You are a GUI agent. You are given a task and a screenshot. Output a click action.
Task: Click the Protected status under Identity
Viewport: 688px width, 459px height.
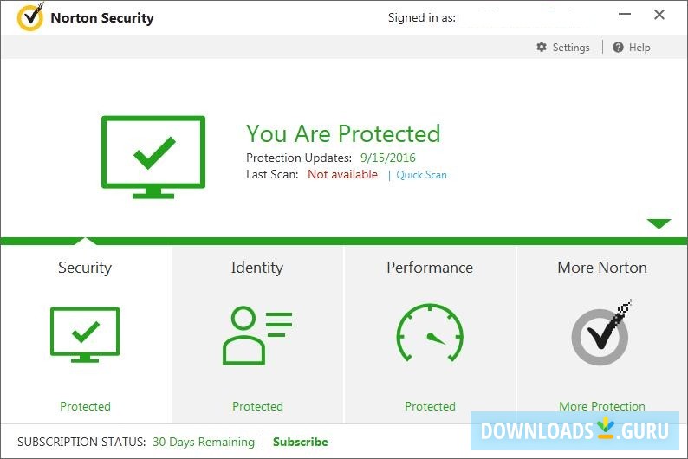pyautogui.click(x=257, y=406)
